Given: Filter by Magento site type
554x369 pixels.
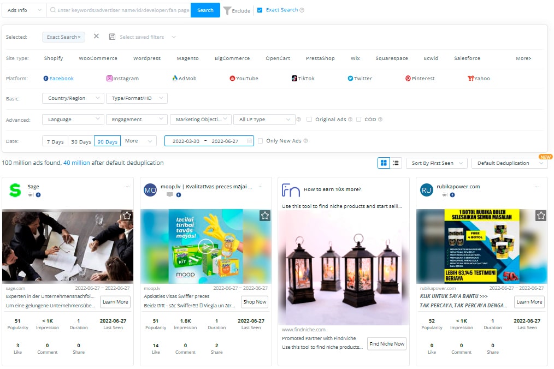Looking at the screenshot, I should pyautogui.click(x=187, y=58).
